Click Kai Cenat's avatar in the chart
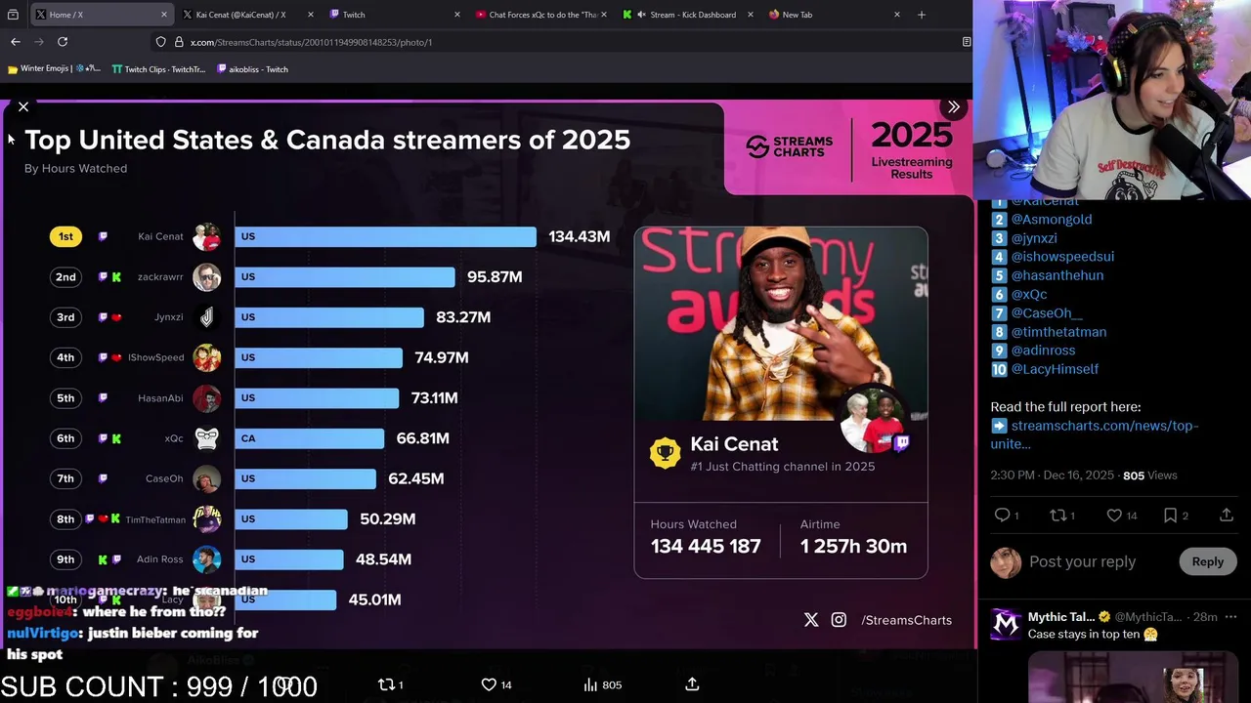Viewport: 1251px width, 703px height. [x=206, y=236]
